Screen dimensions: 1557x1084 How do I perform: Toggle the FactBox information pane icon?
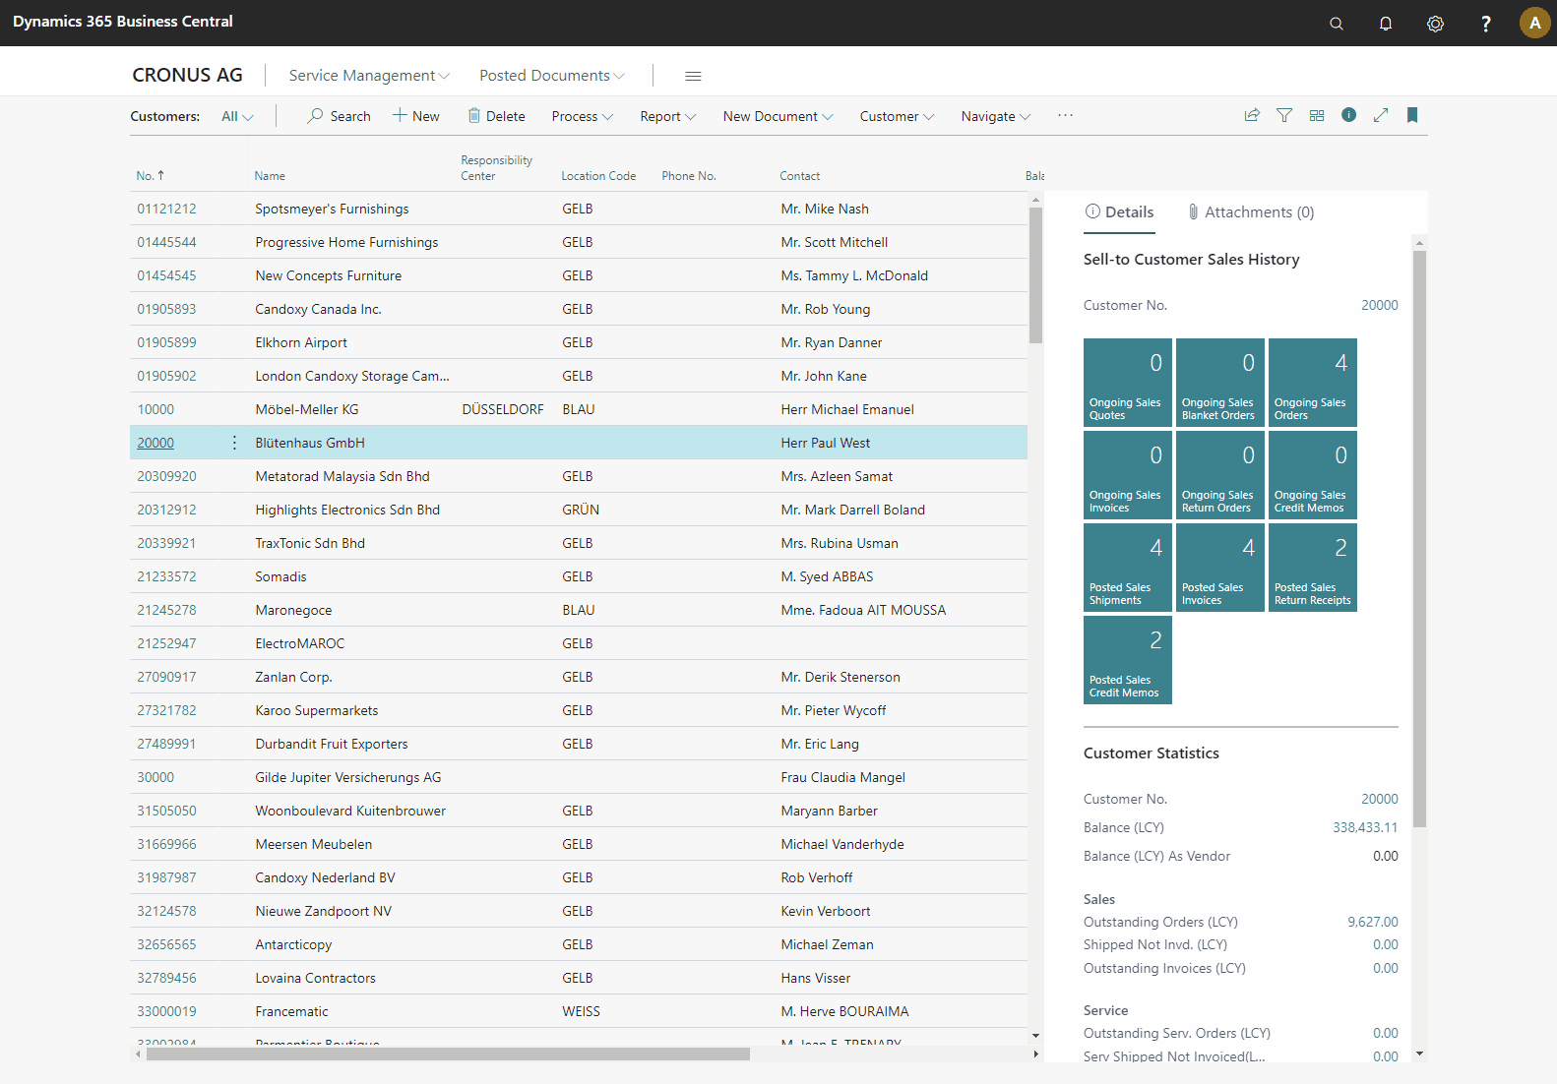[x=1348, y=115]
